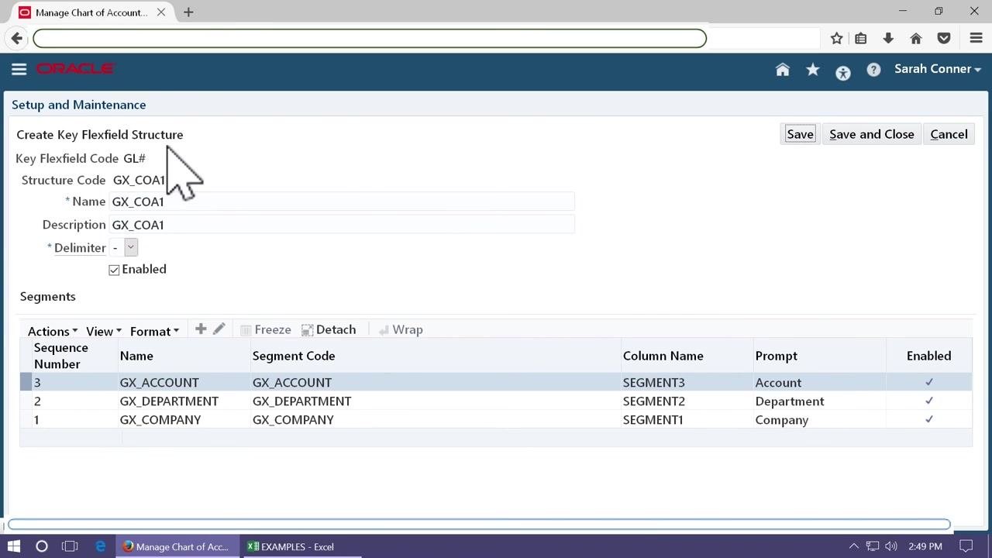Go to the Oracle Home icon
992x558 pixels.
(x=783, y=70)
